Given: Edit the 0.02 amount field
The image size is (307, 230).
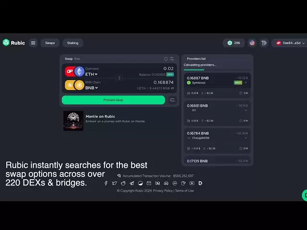Looking at the screenshot, I should click(168, 69).
